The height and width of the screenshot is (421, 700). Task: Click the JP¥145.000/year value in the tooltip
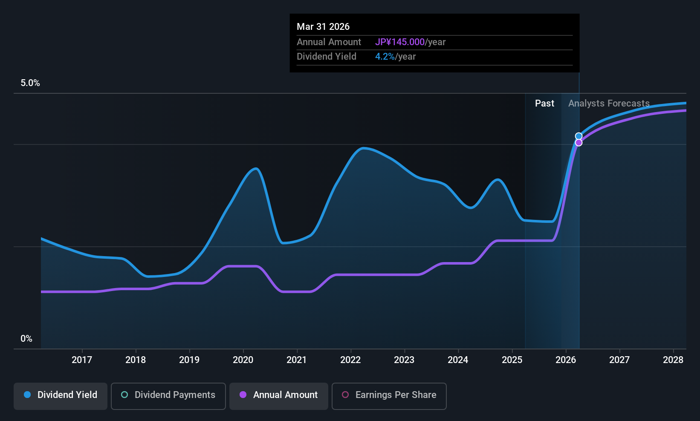point(399,42)
